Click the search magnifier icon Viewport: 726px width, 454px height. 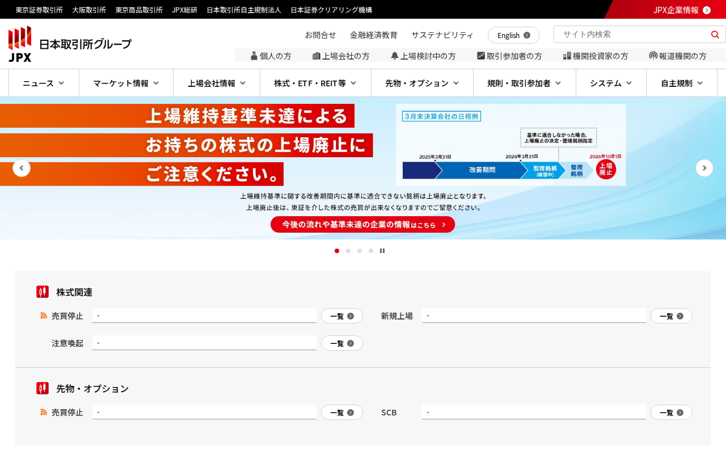pos(715,35)
